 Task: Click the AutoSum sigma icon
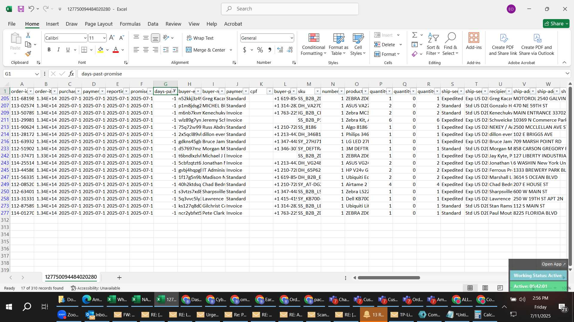pos(415,35)
